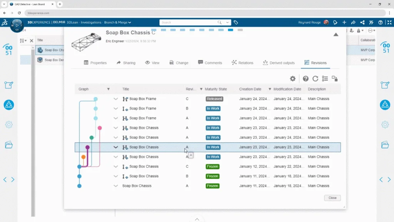Collapse the panel header with the up triangle
The height and width of the screenshot is (222, 394).
[x=336, y=35]
